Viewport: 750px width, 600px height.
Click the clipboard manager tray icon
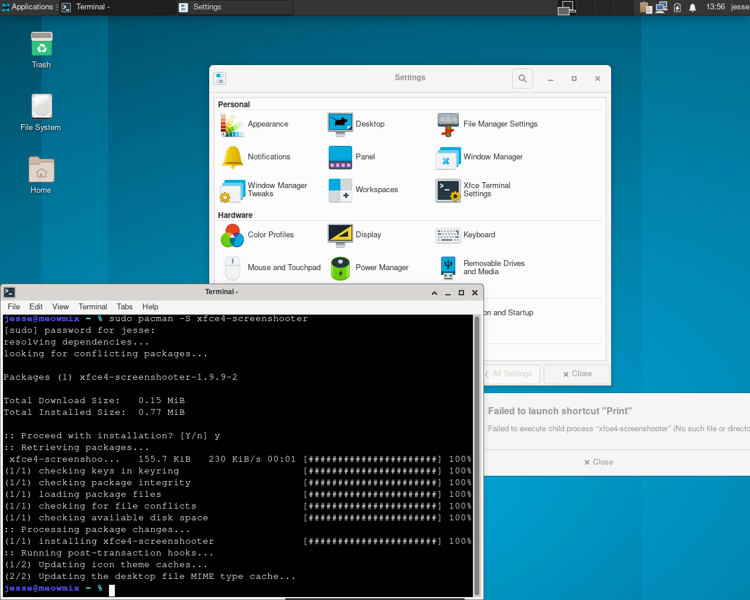646,8
